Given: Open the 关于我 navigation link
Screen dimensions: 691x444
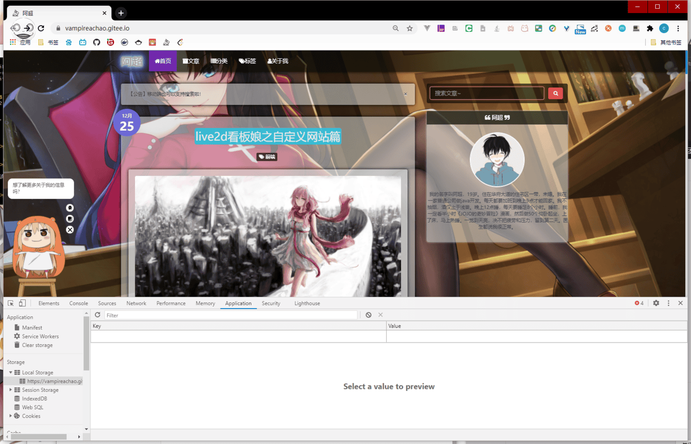Looking at the screenshot, I should [278, 61].
